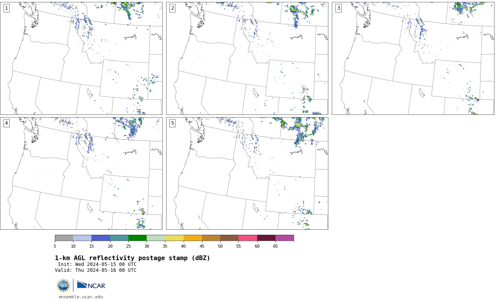Click the colorbar tick label 35
Image resolution: width=498 pixels, height=301 pixels.
coord(165,246)
